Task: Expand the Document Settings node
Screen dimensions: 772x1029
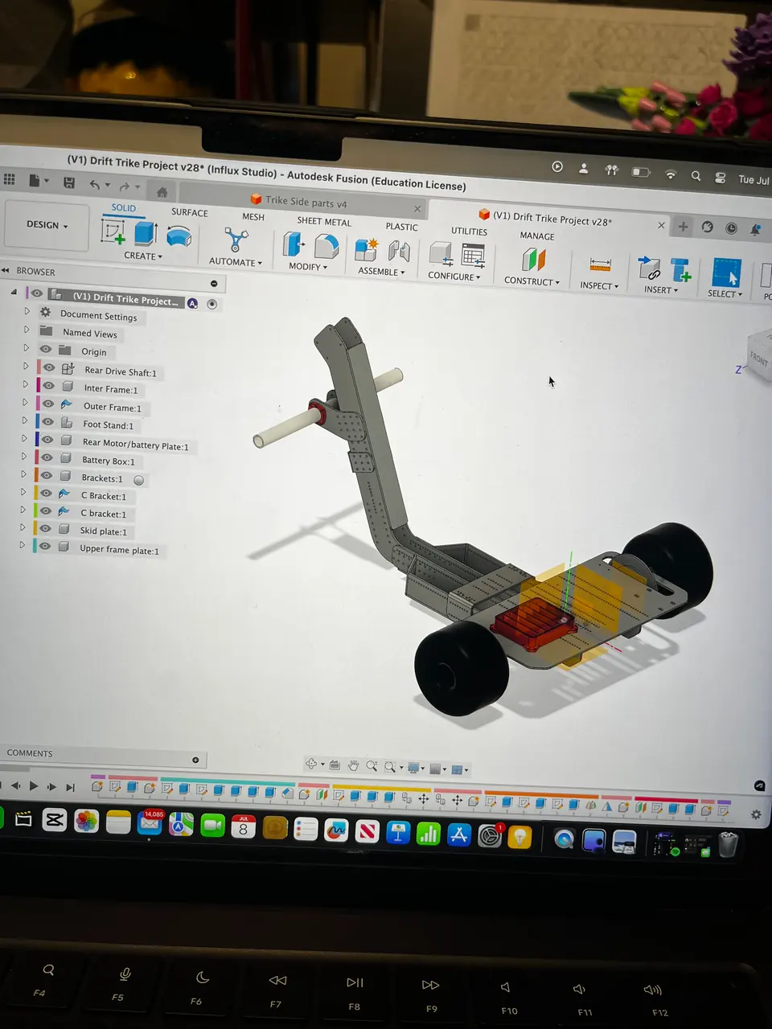Action: (x=27, y=311)
